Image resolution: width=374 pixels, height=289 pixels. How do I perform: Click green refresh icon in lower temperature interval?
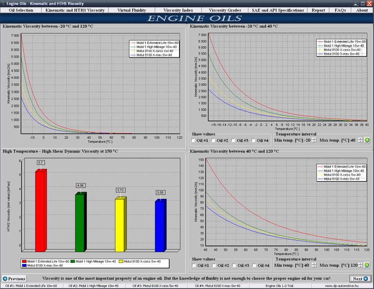click(x=367, y=265)
